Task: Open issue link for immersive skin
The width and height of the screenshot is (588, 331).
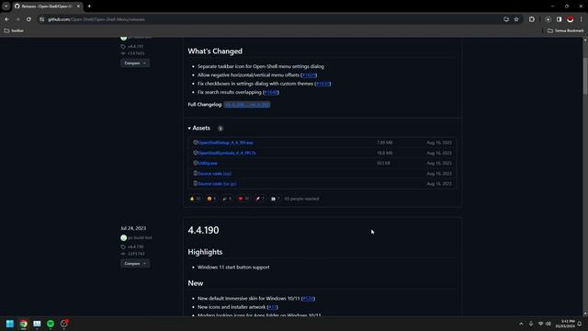Action: 309,299
